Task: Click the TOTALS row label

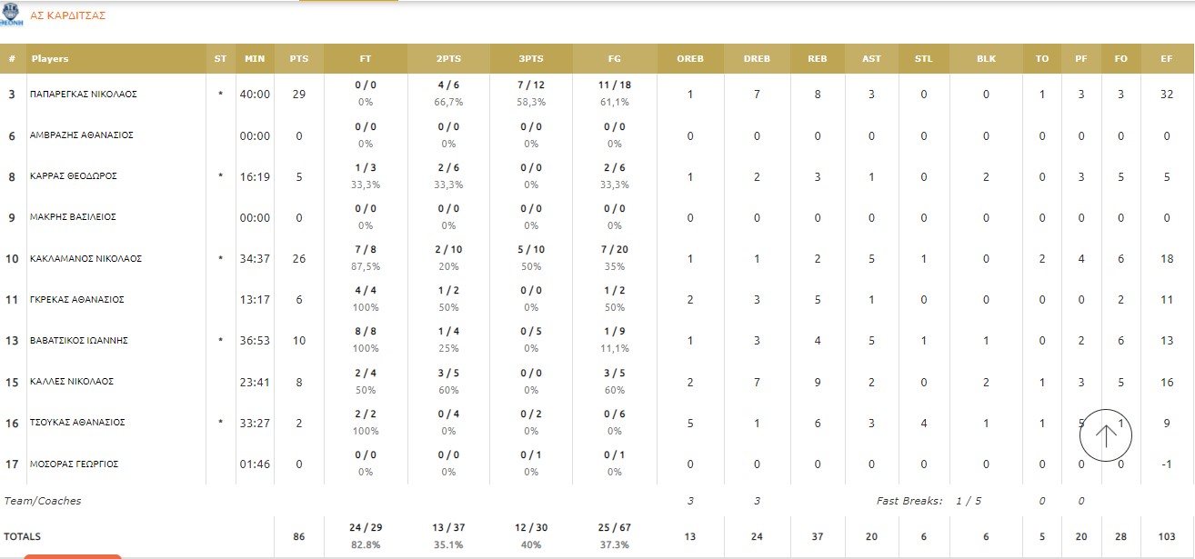Action: tap(23, 536)
